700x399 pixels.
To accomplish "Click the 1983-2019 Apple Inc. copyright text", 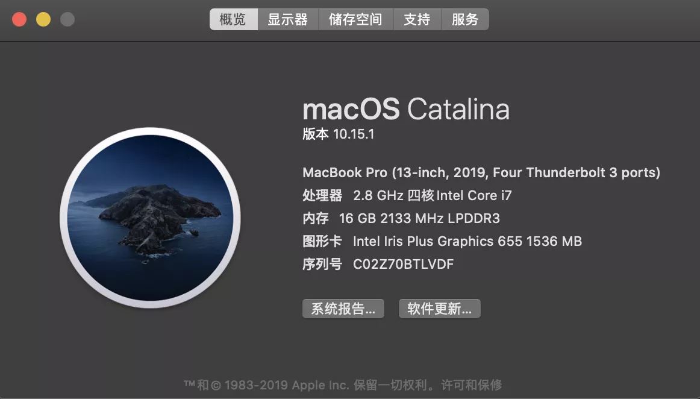I will pos(286,385).
